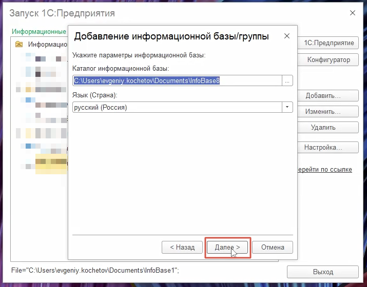
Task: Click the folder icon of the infobase tree root
Action: tap(19, 45)
